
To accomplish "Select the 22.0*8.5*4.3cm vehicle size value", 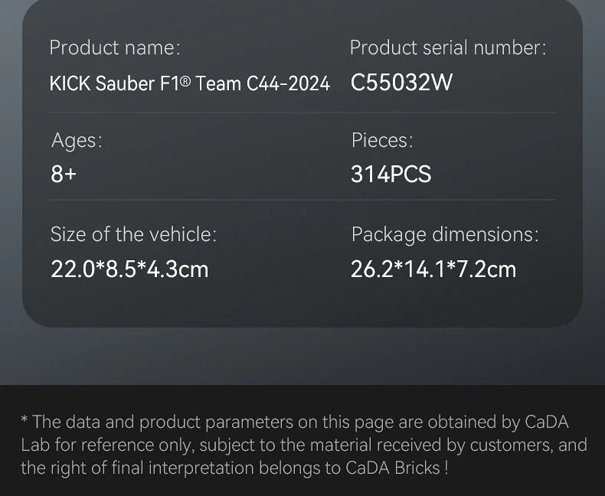I will 129,269.
